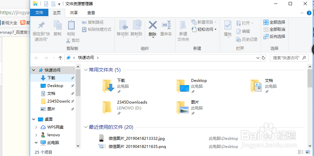Screen dimensions: 314x156
Task: Click the Delete X icon
Action: tap(152, 25)
